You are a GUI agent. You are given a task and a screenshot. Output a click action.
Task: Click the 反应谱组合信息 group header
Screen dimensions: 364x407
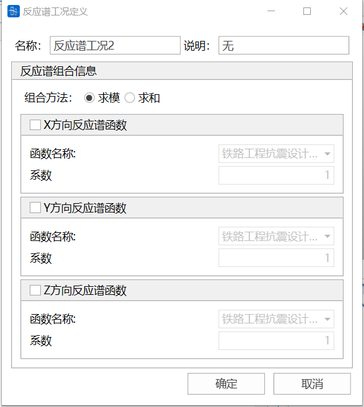coord(182,71)
